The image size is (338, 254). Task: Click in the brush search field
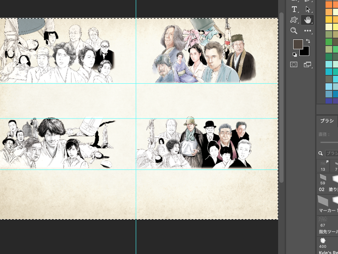(331, 153)
